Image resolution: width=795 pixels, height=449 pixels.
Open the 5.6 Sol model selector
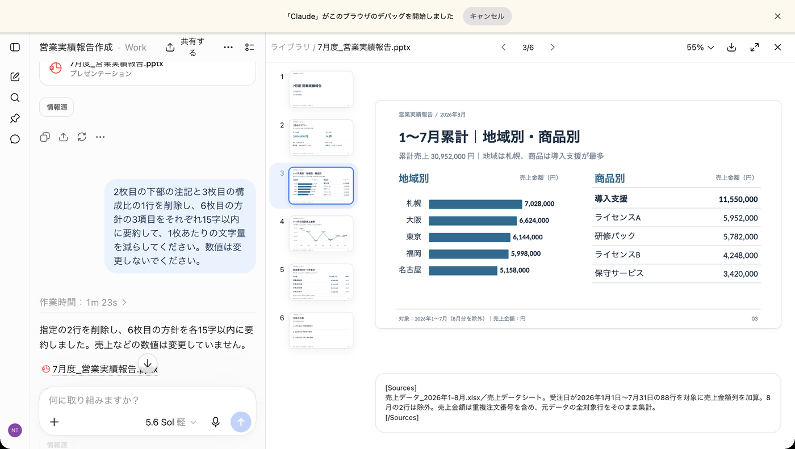tap(170, 422)
